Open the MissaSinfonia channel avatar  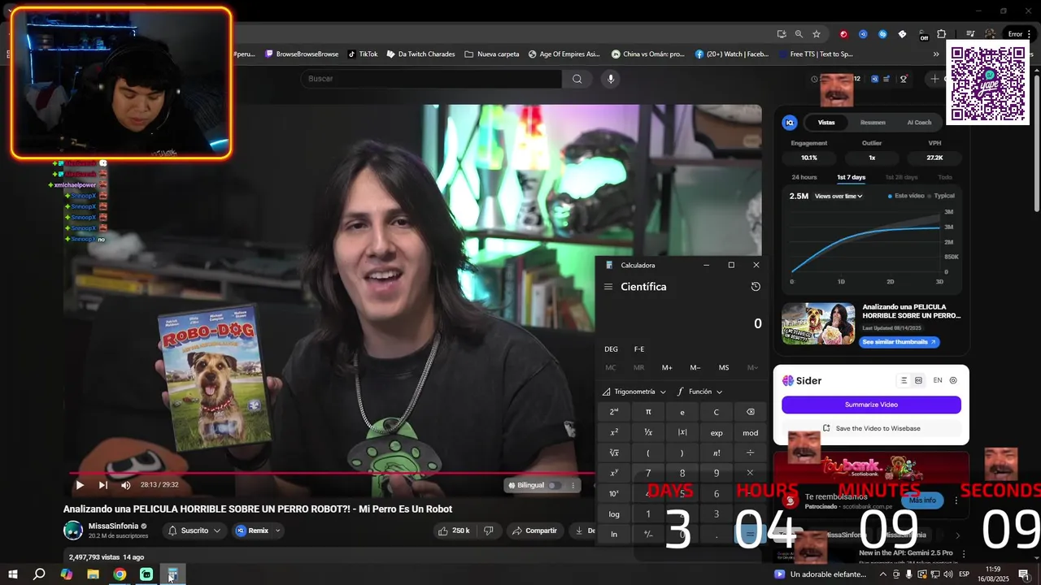tap(73, 531)
